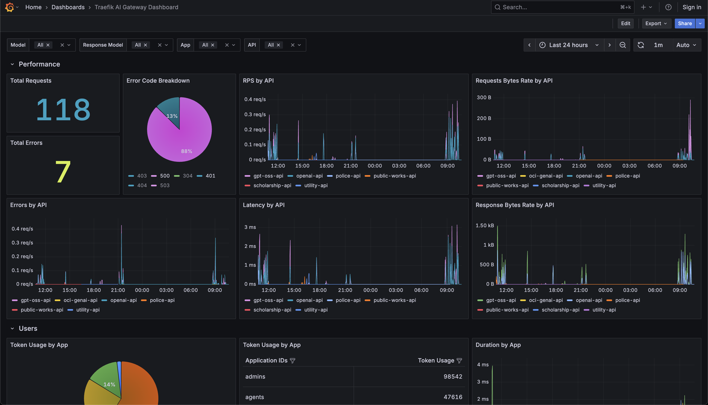708x405 pixels.
Task: Click the Duration by App panel title
Action: 498,345
